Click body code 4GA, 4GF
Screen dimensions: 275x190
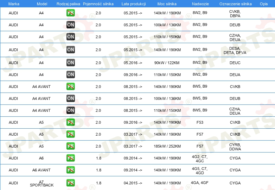200,183
